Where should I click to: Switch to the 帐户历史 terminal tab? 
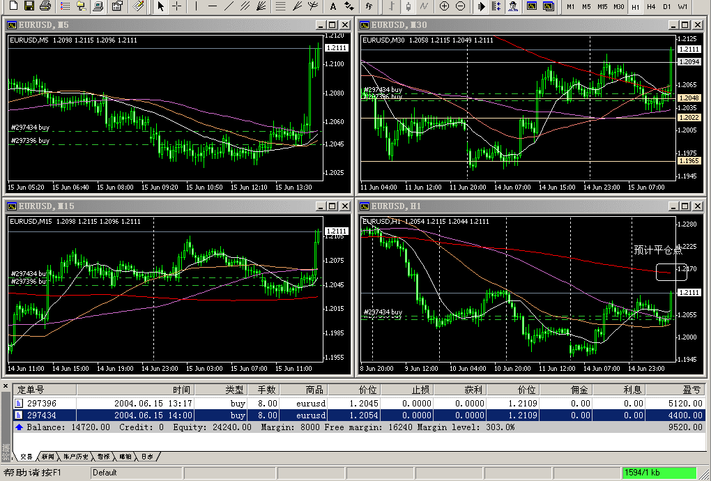76,457
